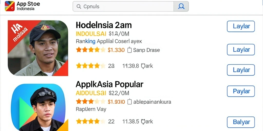Viewport: 263px width, 131px height.
Task: Click the third Laylar button
Action: (241, 70)
